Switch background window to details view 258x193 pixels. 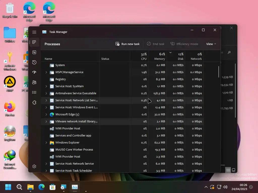click(x=228, y=170)
